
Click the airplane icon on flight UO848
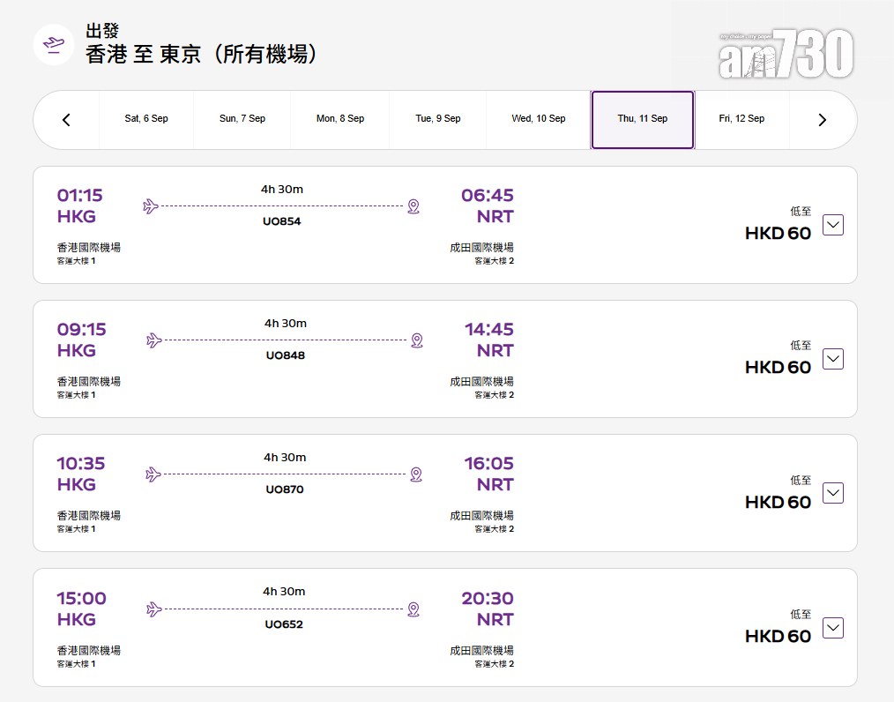pos(154,340)
